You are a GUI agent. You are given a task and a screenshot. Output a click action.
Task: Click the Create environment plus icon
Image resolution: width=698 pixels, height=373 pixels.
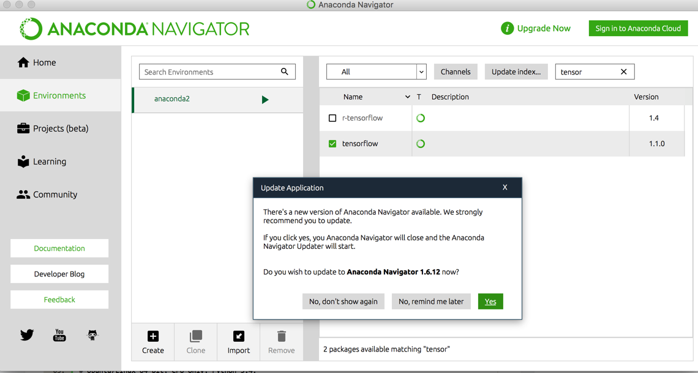[152, 336]
